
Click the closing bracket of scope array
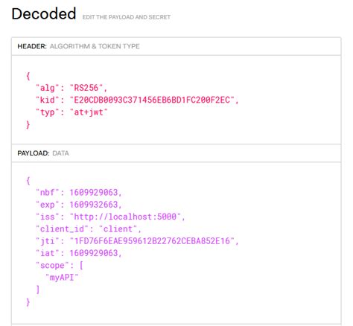pyautogui.click(x=38, y=290)
